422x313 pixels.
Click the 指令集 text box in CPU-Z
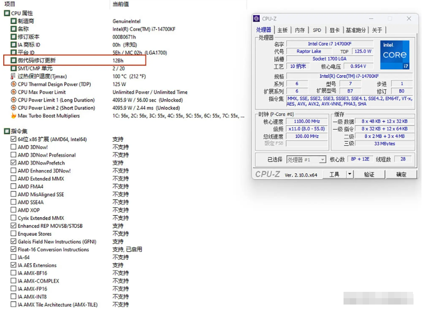tap(349, 101)
